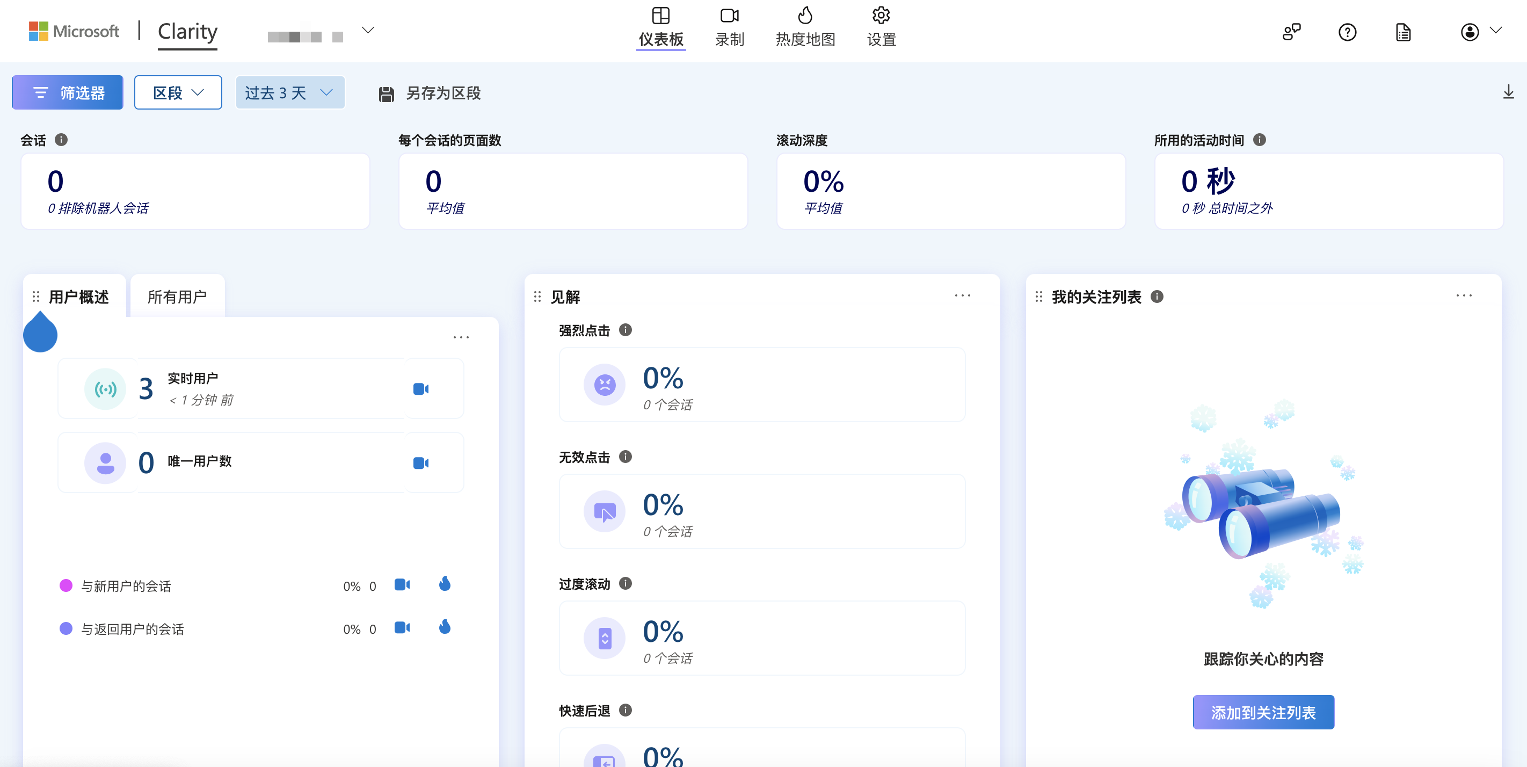The height and width of the screenshot is (767, 1527).
Task: Open heatmap flame icon beside 与新用户的会话
Action: point(444,585)
